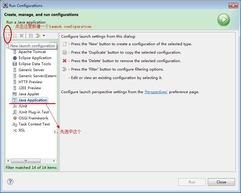Screen dimensions: 241x193
Task: Click the Run button
Action: (192, 182)
